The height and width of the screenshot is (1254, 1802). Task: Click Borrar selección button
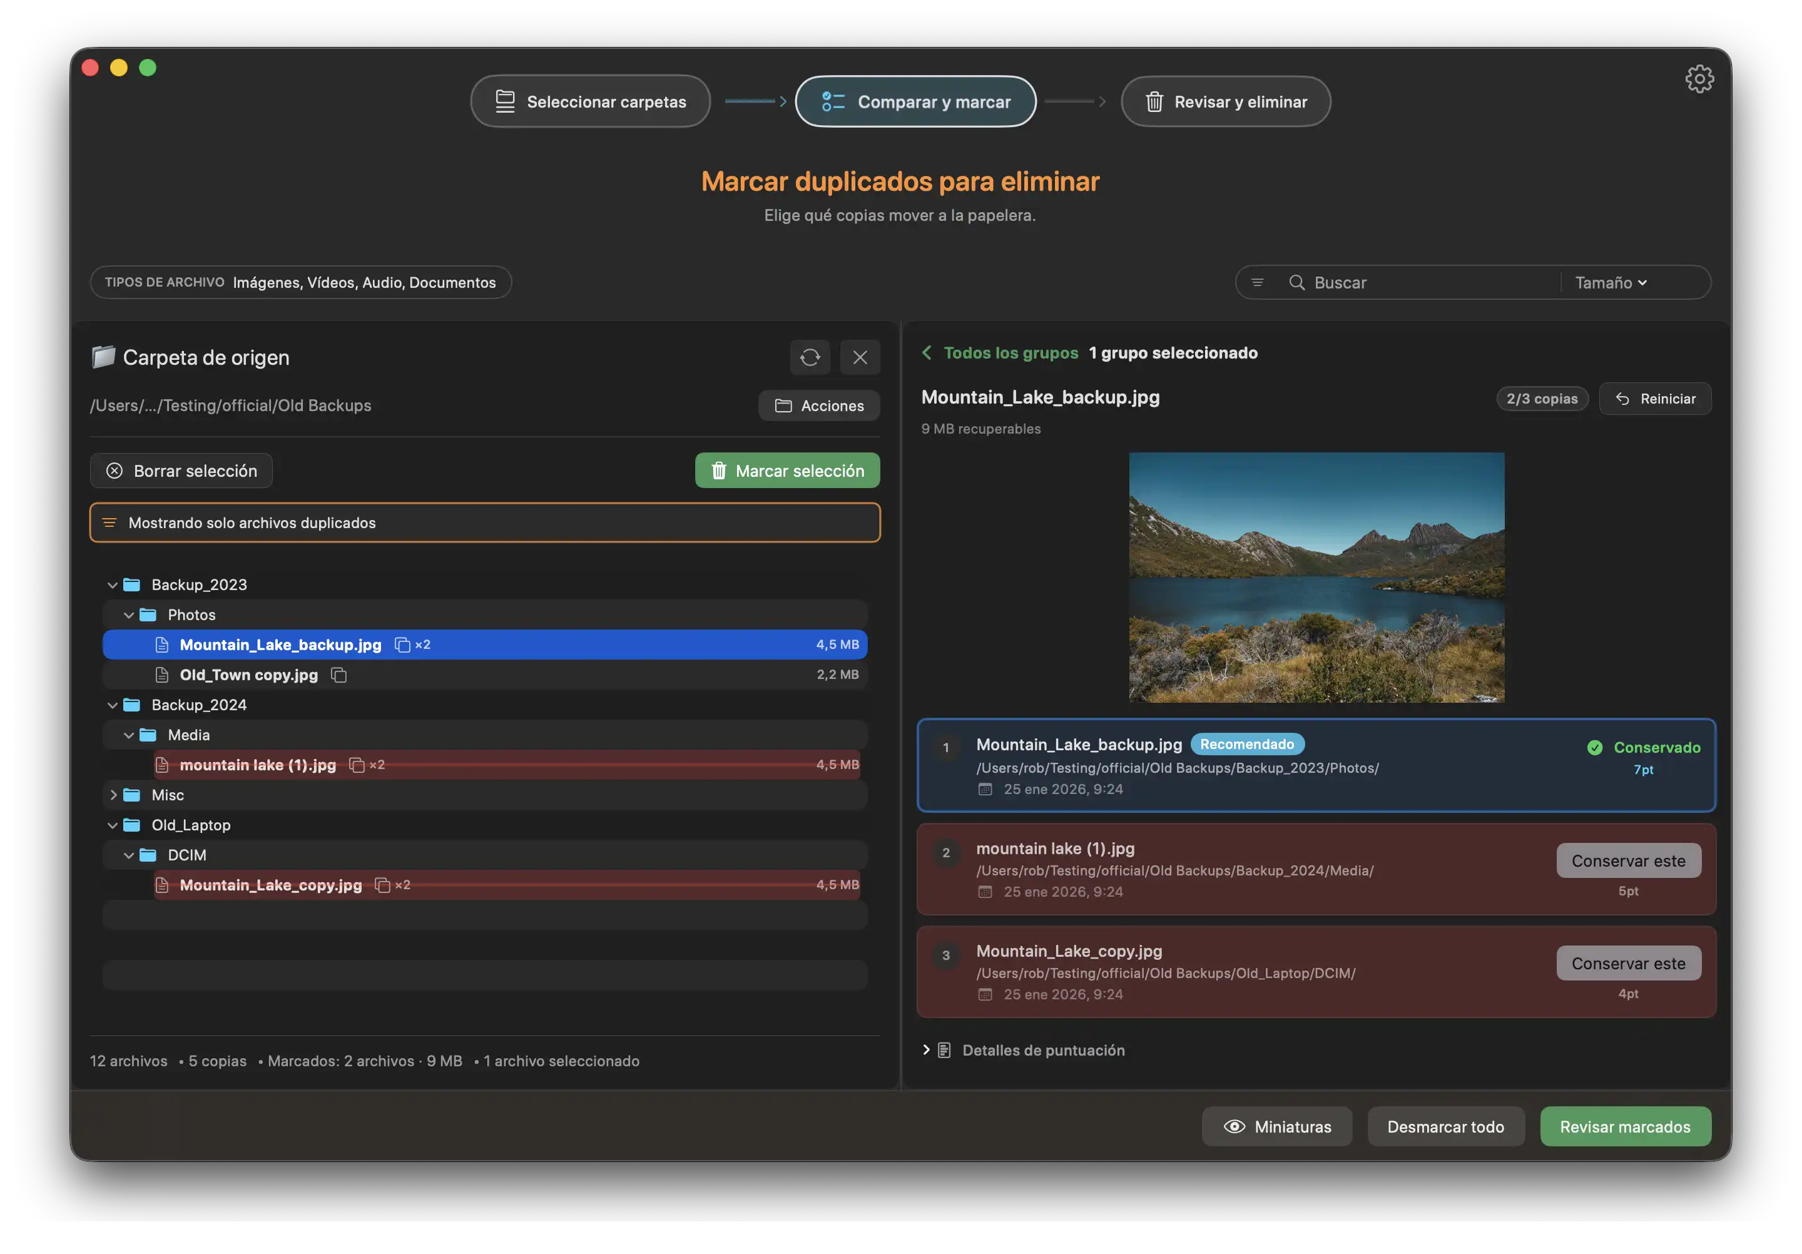click(181, 471)
